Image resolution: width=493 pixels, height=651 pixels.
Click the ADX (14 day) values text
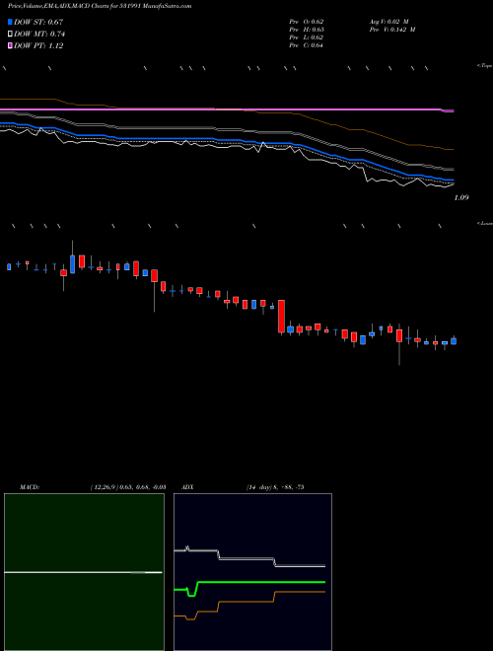point(275,487)
